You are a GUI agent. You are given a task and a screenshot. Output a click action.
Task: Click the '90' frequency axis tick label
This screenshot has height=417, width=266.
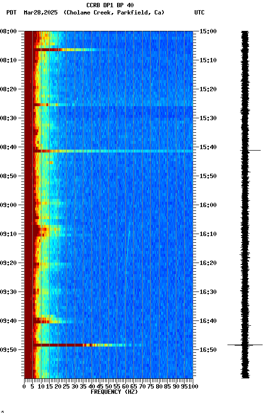(x=176, y=387)
